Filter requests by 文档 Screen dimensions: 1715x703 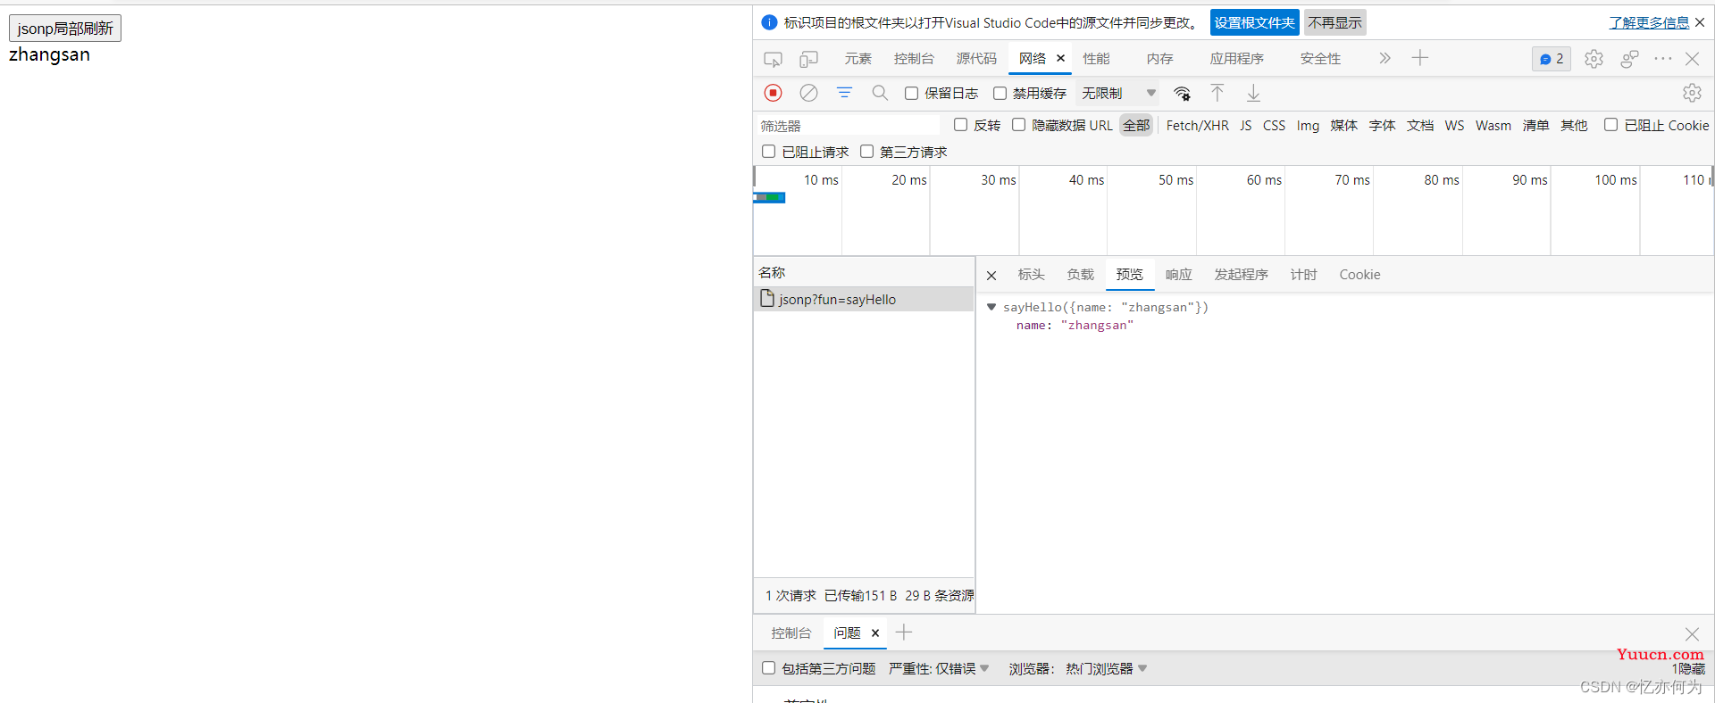tap(1419, 126)
